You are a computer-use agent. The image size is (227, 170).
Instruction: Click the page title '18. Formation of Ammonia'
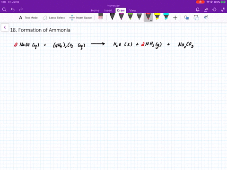(40, 30)
